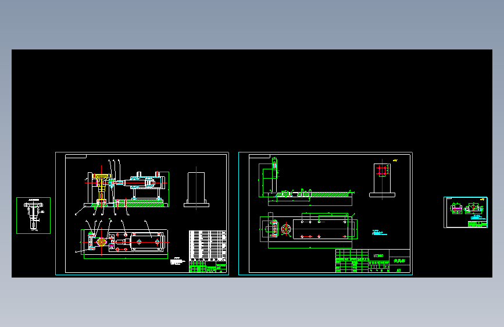The width and height of the screenshot is (504, 327).
Task: Select the cyan notes text on fixture sheet
Action: (379, 233)
